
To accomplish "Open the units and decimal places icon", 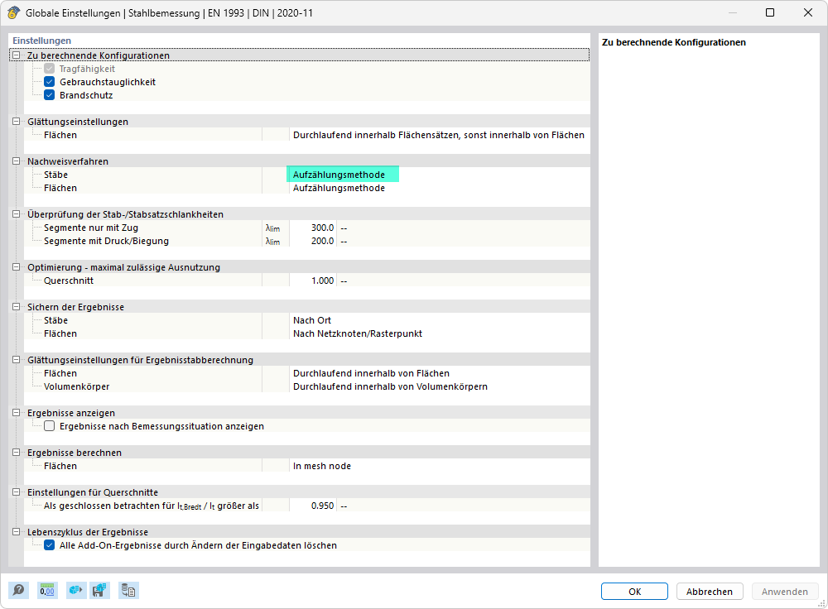I will pyautogui.click(x=47, y=590).
